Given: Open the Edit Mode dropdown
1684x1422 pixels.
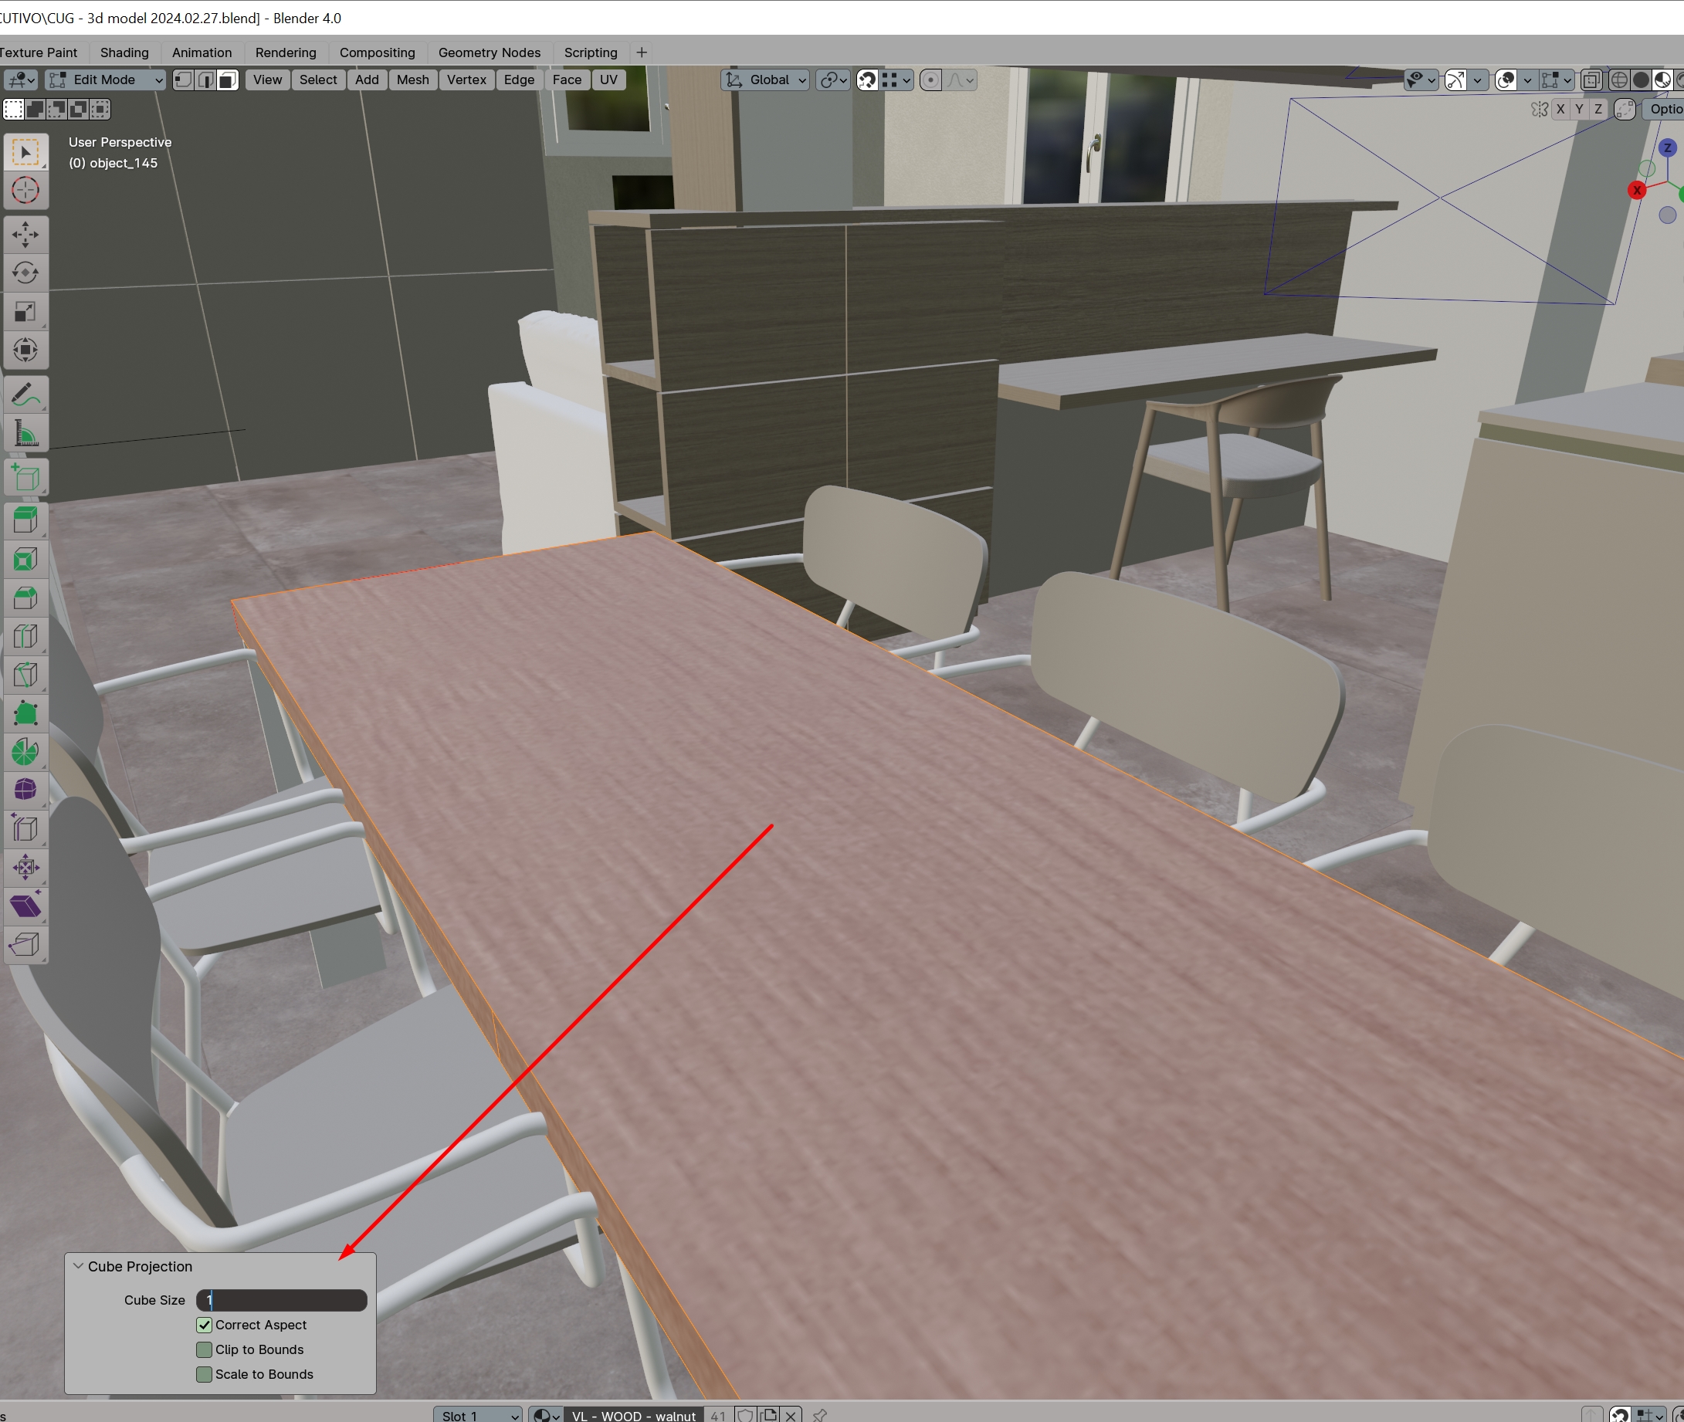Looking at the screenshot, I should 105,80.
